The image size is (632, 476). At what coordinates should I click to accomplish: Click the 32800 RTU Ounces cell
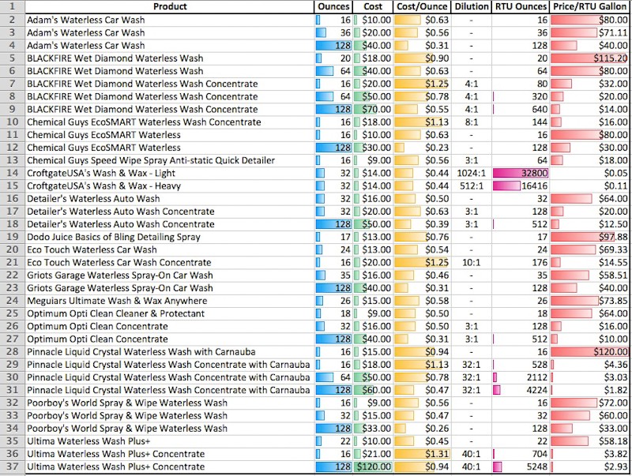521,173
